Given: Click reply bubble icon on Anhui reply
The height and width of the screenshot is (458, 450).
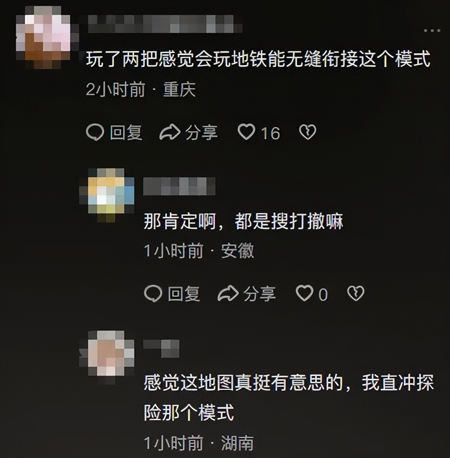Looking at the screenshot, I should pyautogui.click(x=153, y=293).
